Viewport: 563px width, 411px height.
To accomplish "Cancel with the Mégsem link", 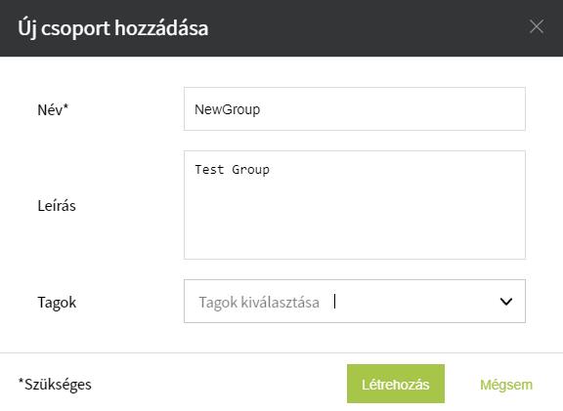I will tap(506, 385).
